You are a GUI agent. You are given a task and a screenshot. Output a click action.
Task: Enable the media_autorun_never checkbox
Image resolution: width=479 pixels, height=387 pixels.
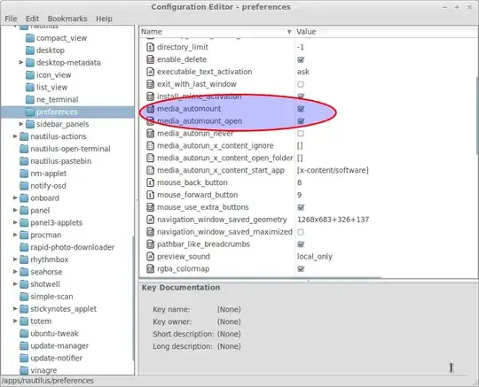point(301,133)
